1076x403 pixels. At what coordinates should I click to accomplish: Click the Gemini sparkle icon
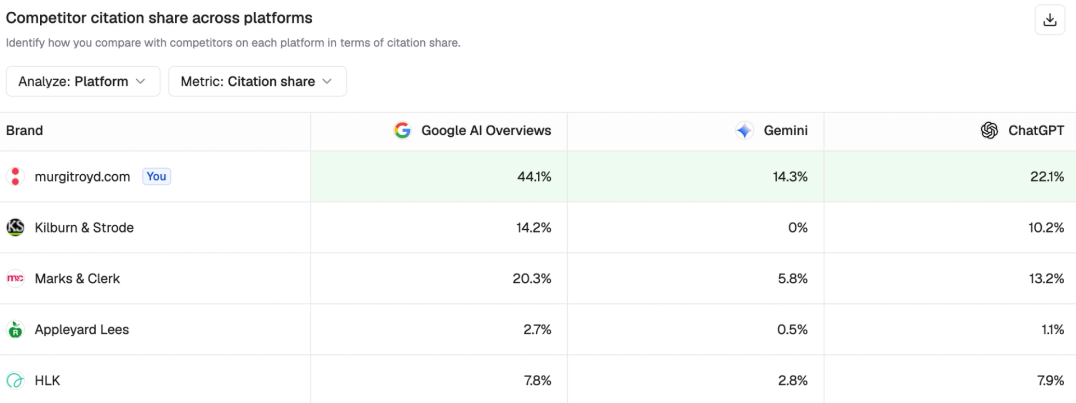pyautogui.click(x=744, y=131)
